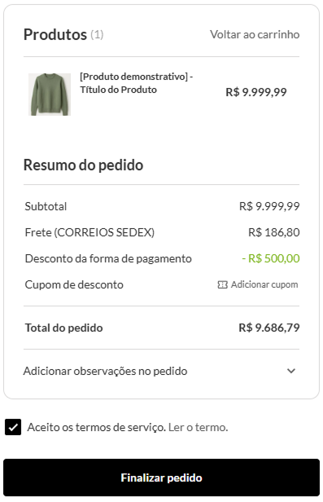Click the coupon ticket icon
Viewport: 323px width, 502px height.
(222, 284)
